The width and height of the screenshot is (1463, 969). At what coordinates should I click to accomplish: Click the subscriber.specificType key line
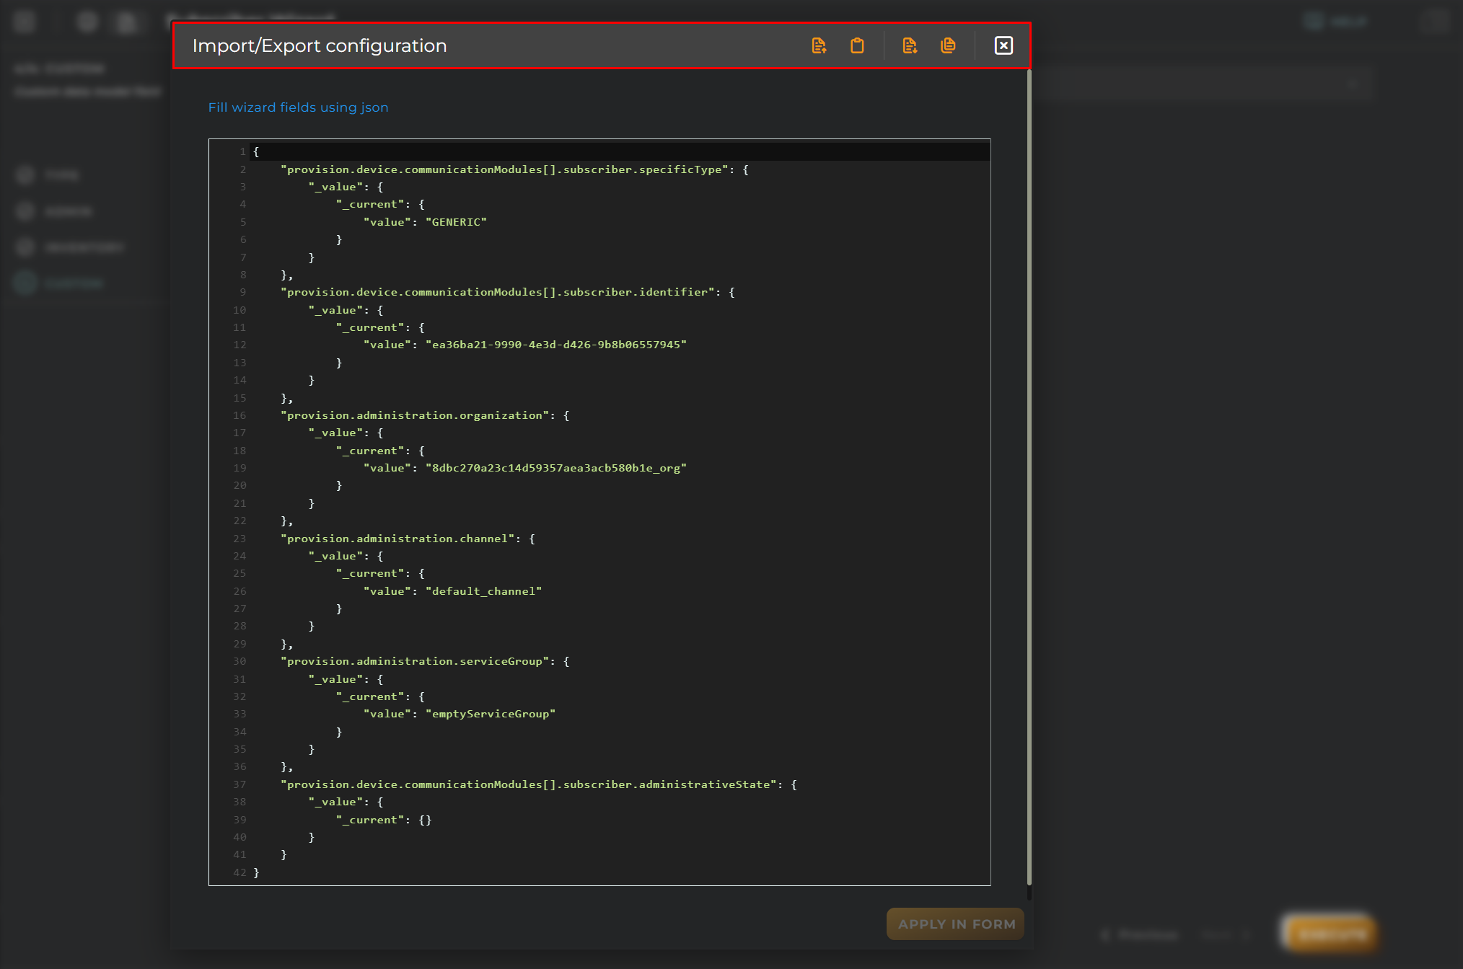[514, 169]
